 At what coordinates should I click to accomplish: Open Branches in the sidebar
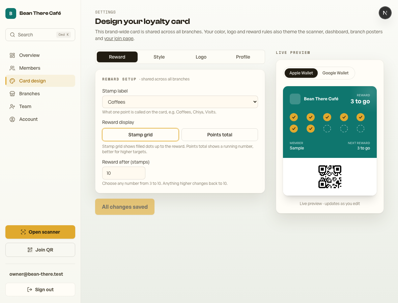pos(40,94)
